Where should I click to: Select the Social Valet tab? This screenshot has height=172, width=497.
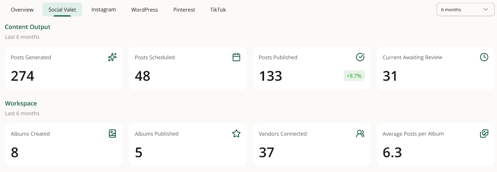click(62, 10)
